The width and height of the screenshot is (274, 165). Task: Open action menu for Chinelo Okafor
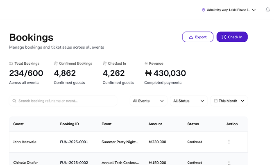tap(229, 163)
